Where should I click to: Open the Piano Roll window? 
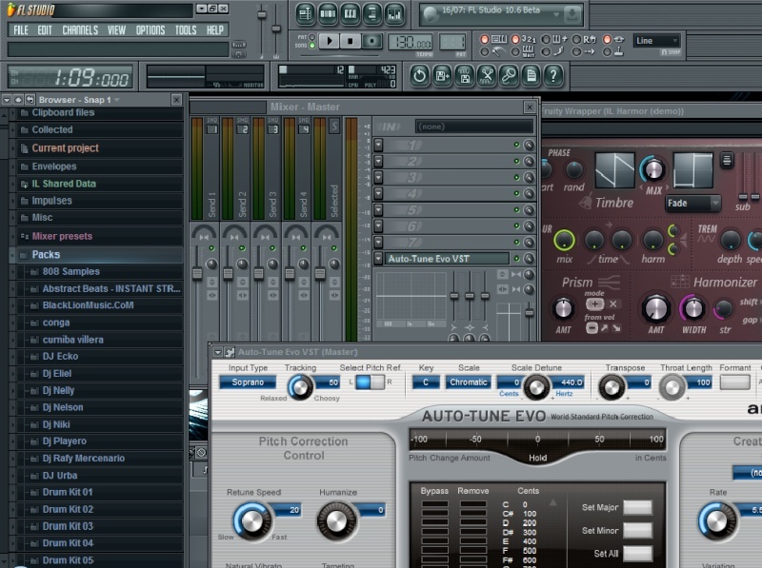(x=350, y=13)
